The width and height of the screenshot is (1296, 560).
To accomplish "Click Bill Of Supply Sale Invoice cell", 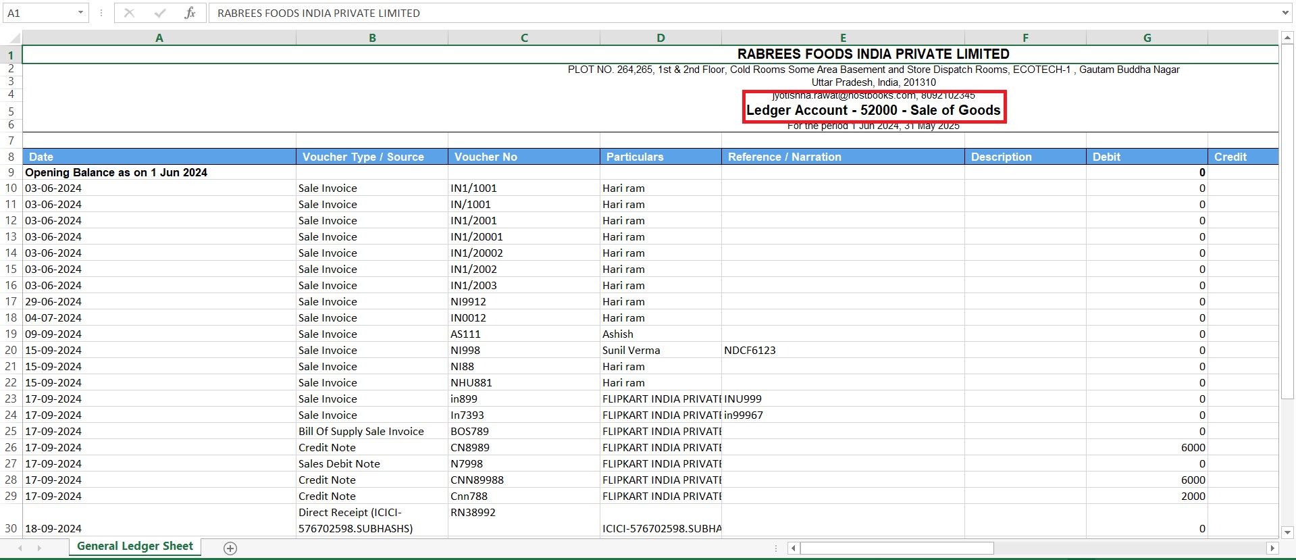I will [372, 431].
